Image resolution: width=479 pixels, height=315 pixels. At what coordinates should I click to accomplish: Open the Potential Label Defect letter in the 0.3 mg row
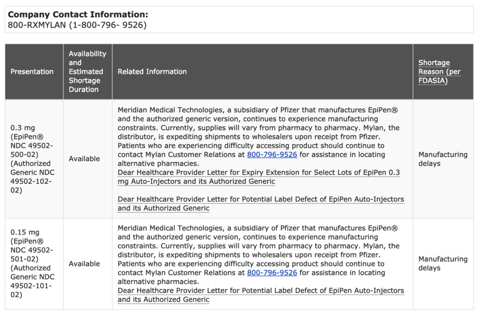point(261,204)
